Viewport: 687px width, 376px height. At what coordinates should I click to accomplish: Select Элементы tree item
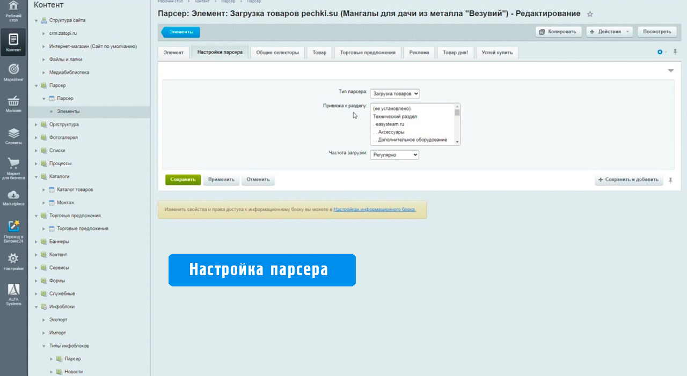point(68,112)
